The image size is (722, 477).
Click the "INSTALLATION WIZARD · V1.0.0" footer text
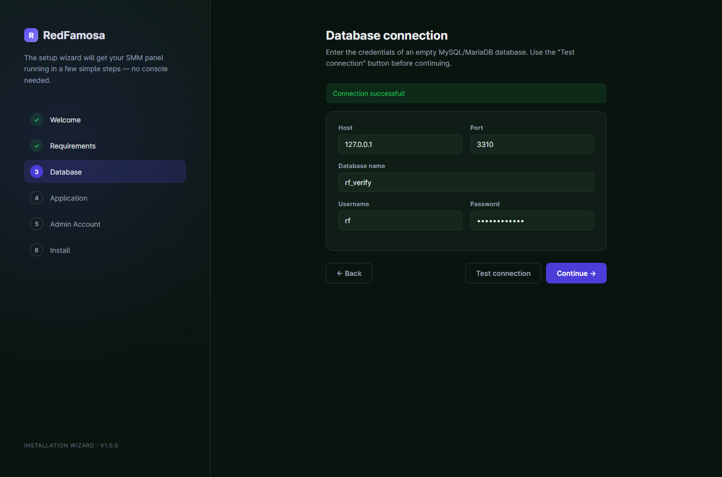tap(71, 445)
